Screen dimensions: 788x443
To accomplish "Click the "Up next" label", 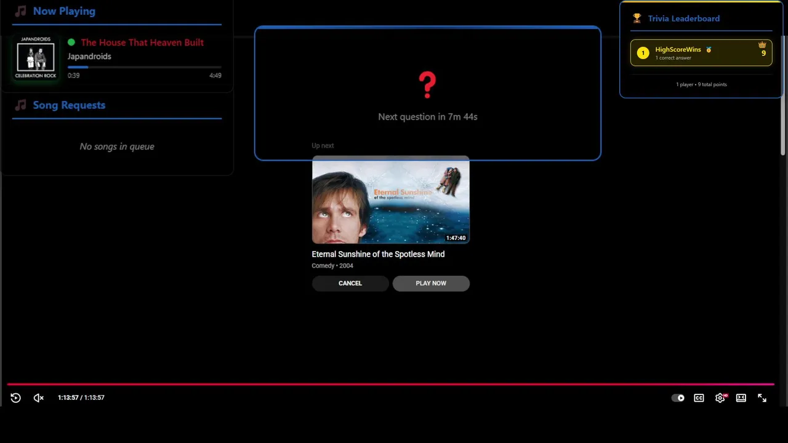I will (323, 146).
